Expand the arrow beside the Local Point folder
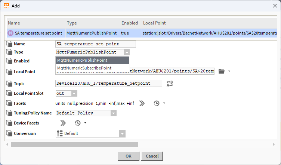Screen dimensions: 281x165 tap(229, 71)
